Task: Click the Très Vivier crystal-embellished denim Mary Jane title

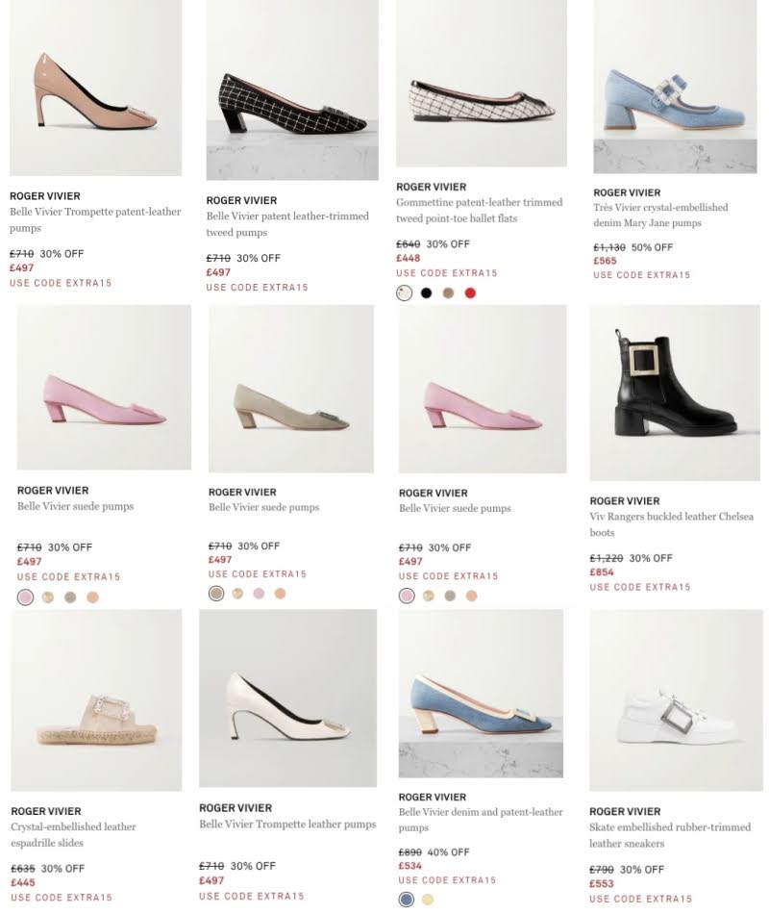Action: pos(660,216)
